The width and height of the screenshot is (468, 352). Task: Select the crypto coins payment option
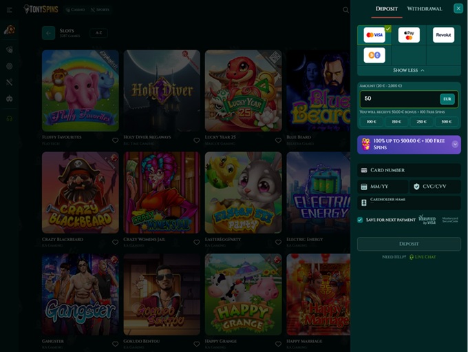click(374, 55)
